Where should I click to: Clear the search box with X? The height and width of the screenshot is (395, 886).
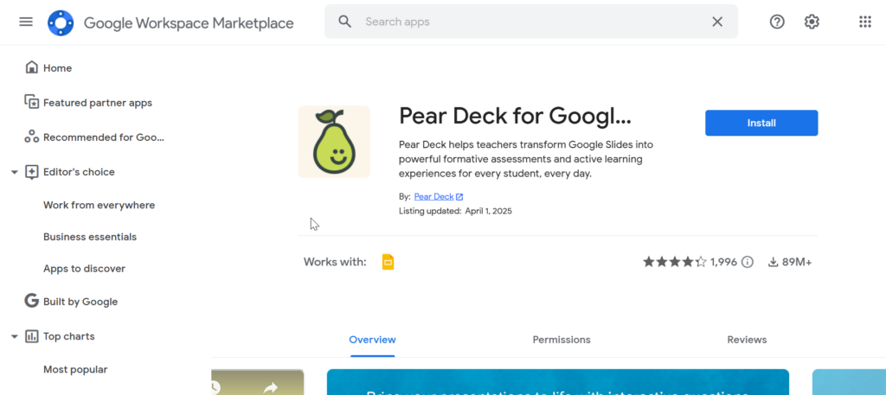click(716, 22)
